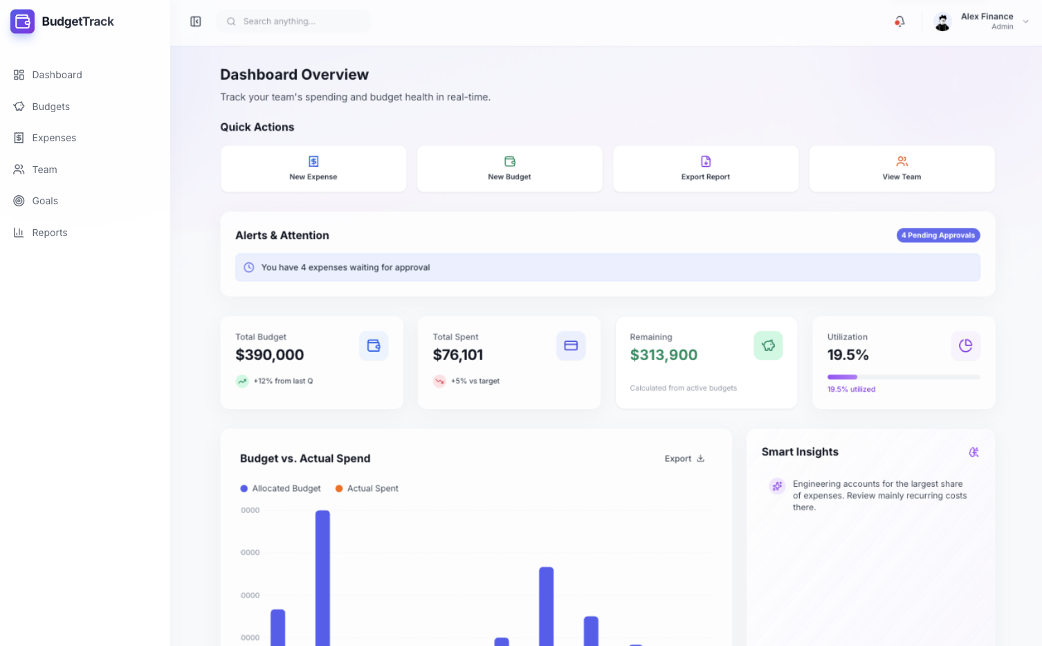Click the $313,900 Remaining value
This screenshot has width=1042, height=646.
(x=664, y=355)
